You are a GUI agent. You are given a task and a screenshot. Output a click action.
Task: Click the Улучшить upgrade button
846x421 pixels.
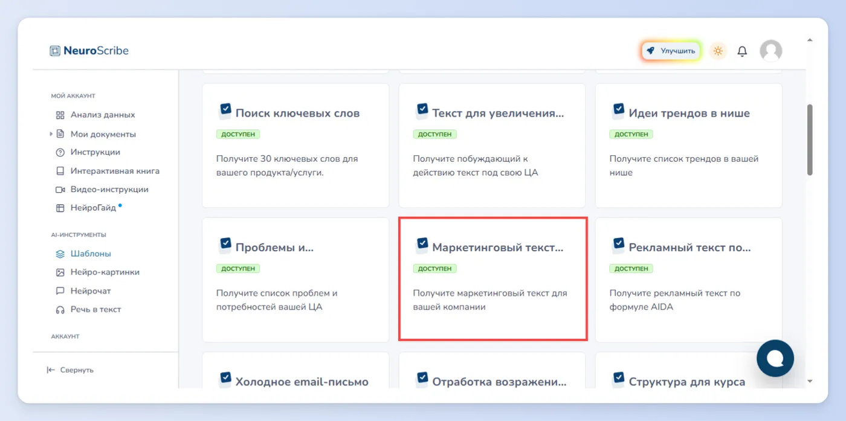671,51
